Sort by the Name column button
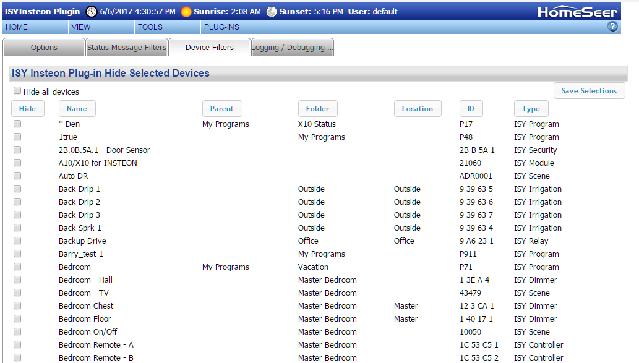 77,109
